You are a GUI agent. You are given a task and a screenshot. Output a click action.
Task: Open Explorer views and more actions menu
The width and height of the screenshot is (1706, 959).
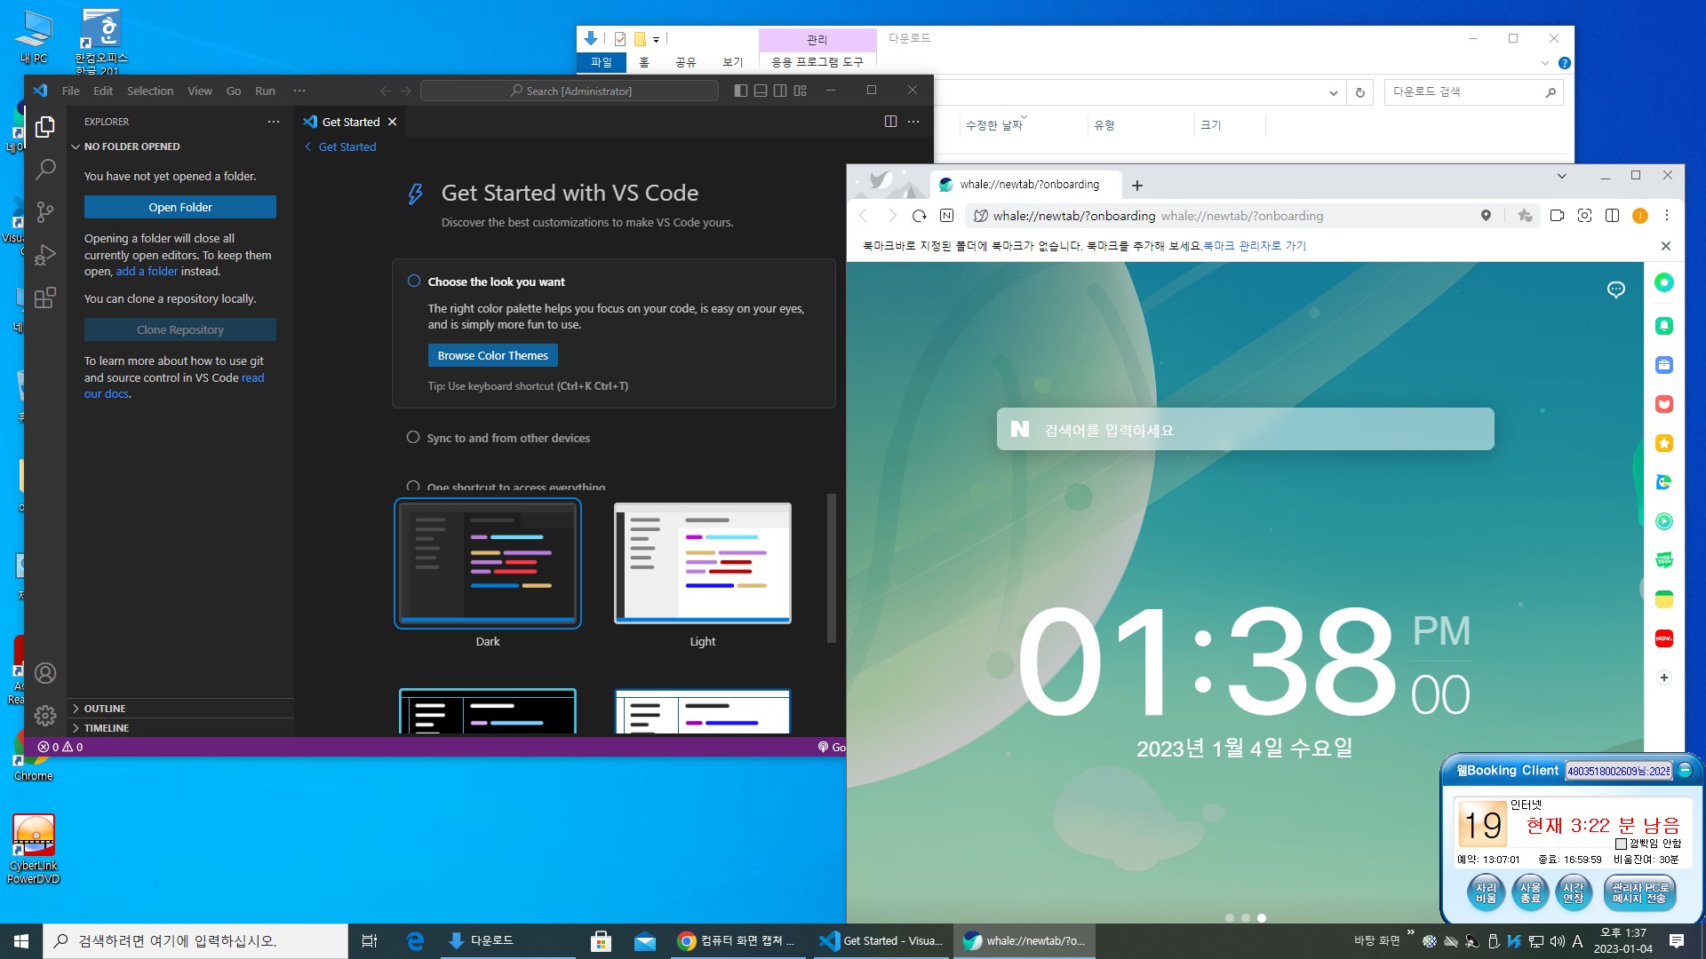(x=274, y=122)
